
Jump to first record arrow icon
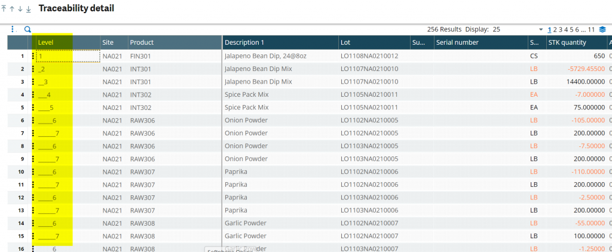[5, 9]
